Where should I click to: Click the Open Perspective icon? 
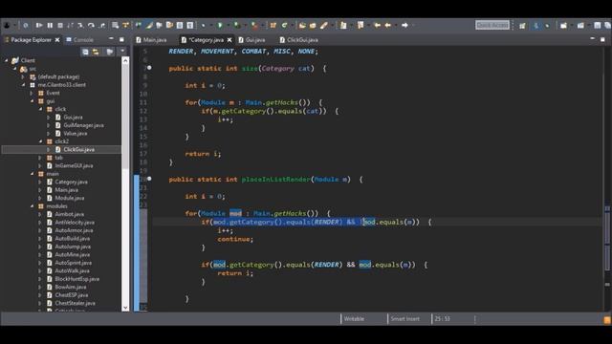(522, 26)
